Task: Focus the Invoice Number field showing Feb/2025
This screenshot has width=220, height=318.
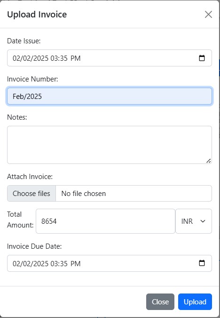Action: click(x=110, y=96)
